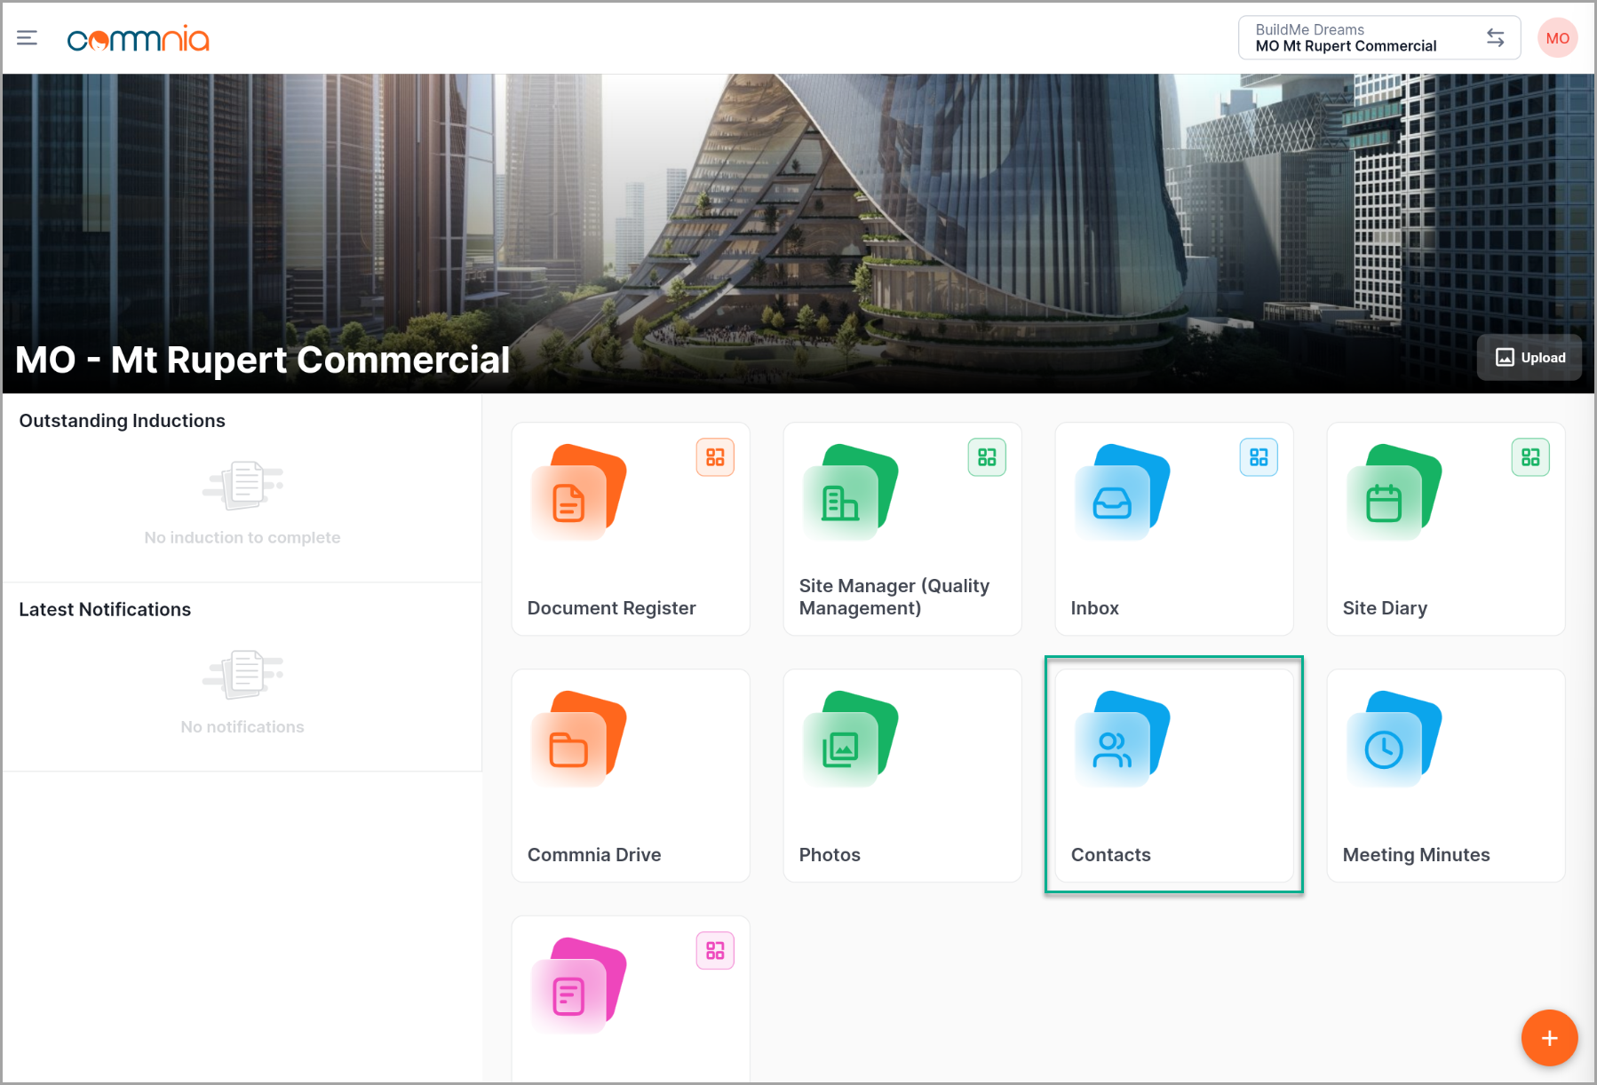Open the Site Diary sub-modules grid icon
Image resolution: width=1597 pixels, height=1085 pixels.
pos(1530,457)
